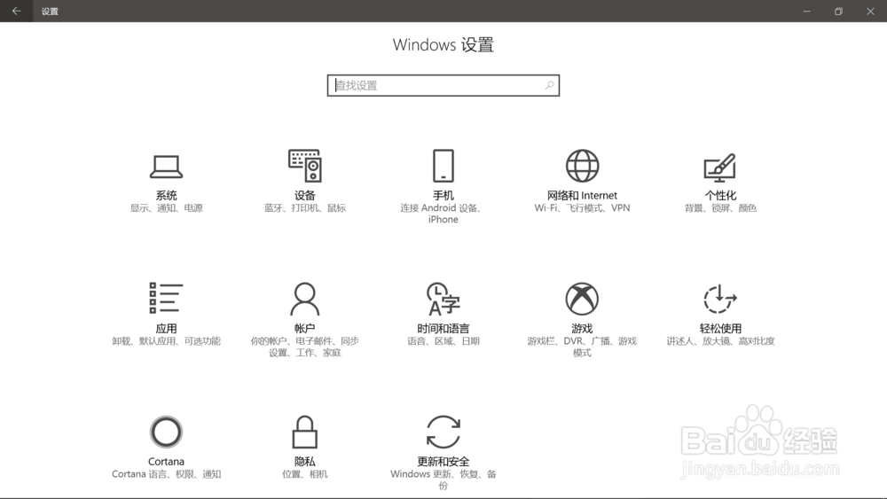The height and width of the screenshot is (499, 887).
Task: Click the 连接 Android 设备、iPhone description
Action: pyautogui.click(x=443, y=214)
